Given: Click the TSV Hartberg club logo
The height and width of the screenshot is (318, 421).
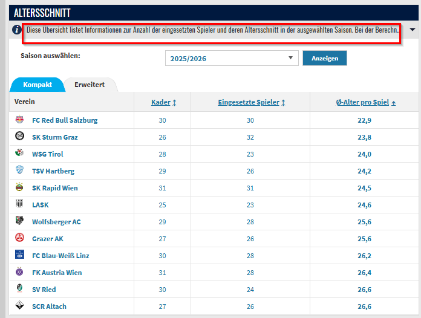Looking at the screenshot, I should coord(19,170).
